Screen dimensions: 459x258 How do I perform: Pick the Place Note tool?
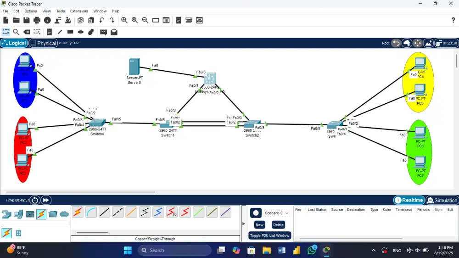point(49,32)
